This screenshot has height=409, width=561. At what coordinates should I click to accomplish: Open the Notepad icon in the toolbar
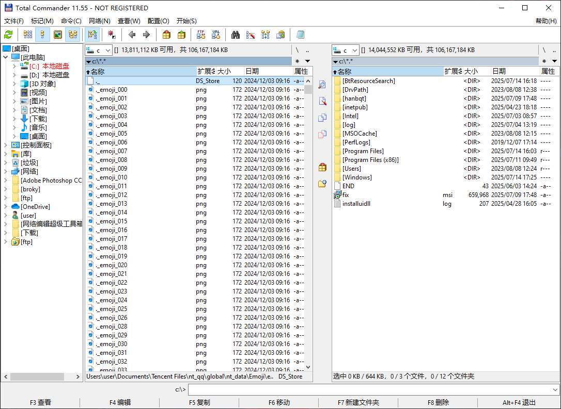pyautogui.click(x=301, y=35)
